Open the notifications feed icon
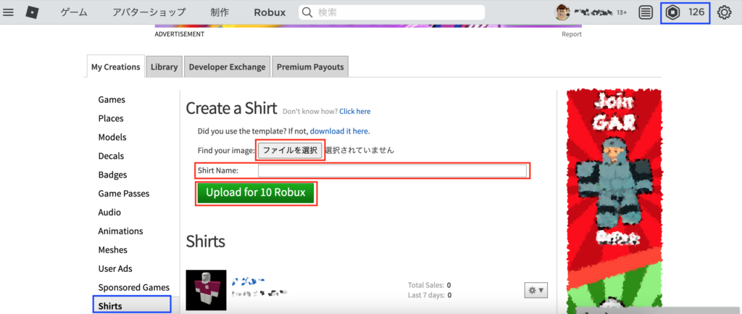Viewport: 742px width, 314px height. (645, 12)
